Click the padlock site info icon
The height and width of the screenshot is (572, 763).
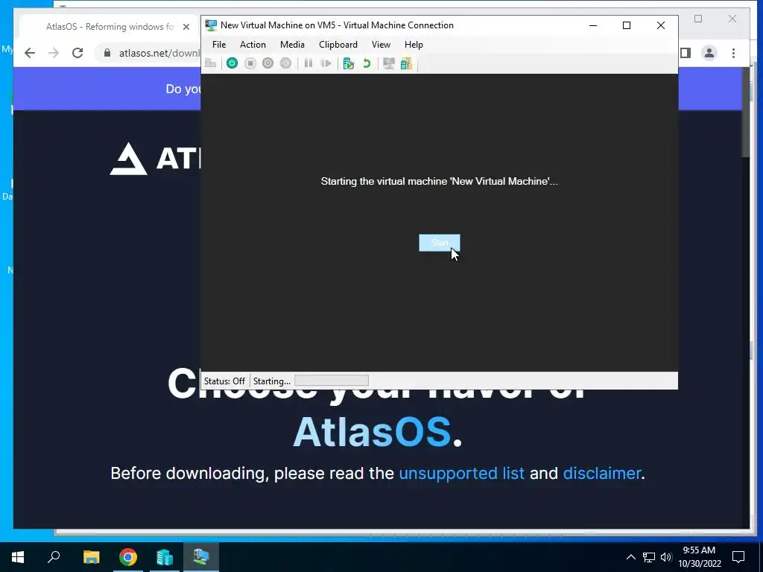tap(107, 53)
